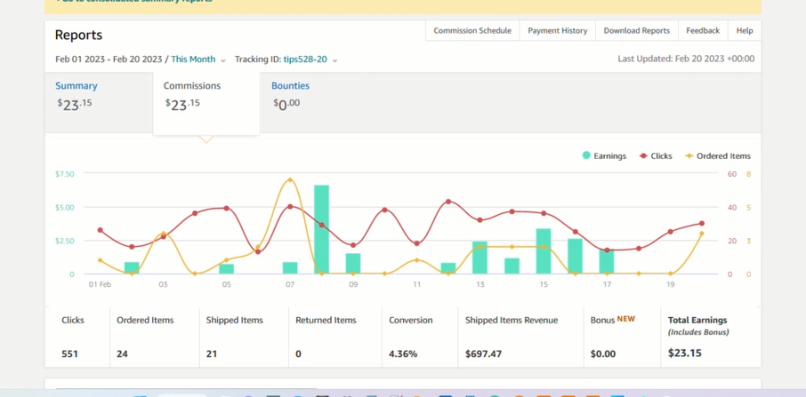Click the $7.50 earnings axis label
The height and width of the screenshot is (397, 806).
pos(65,174)
